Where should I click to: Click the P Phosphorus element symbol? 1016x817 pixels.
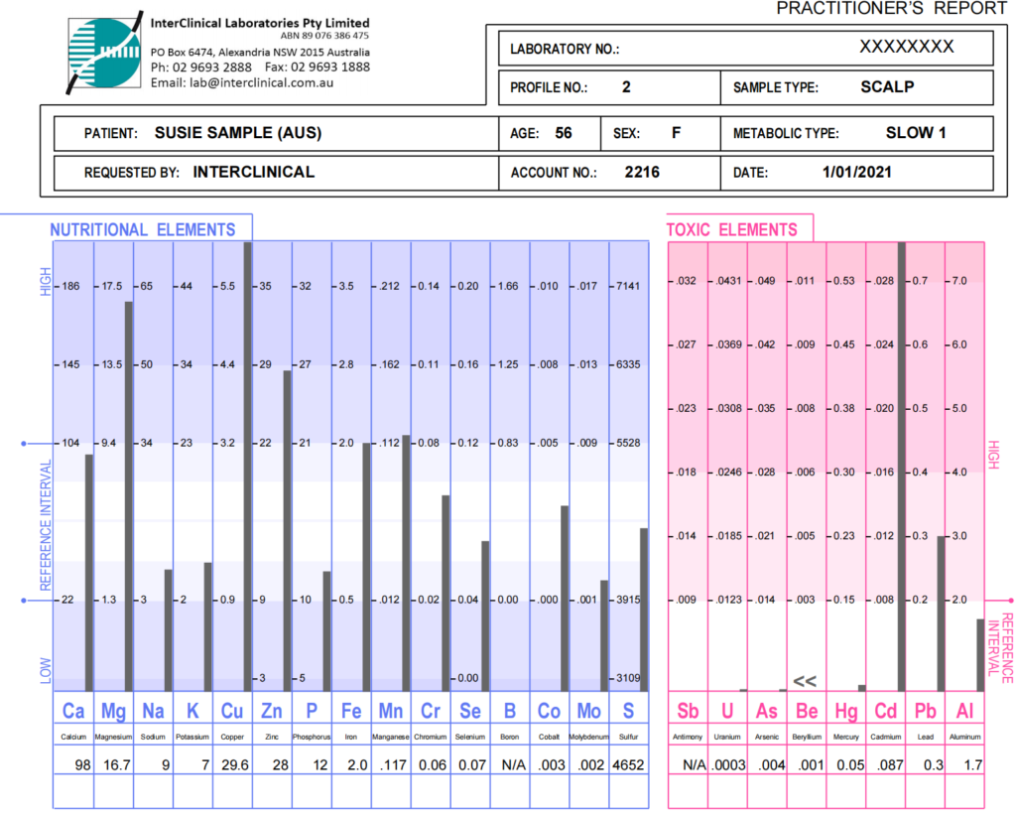click(x=312, y=712)
